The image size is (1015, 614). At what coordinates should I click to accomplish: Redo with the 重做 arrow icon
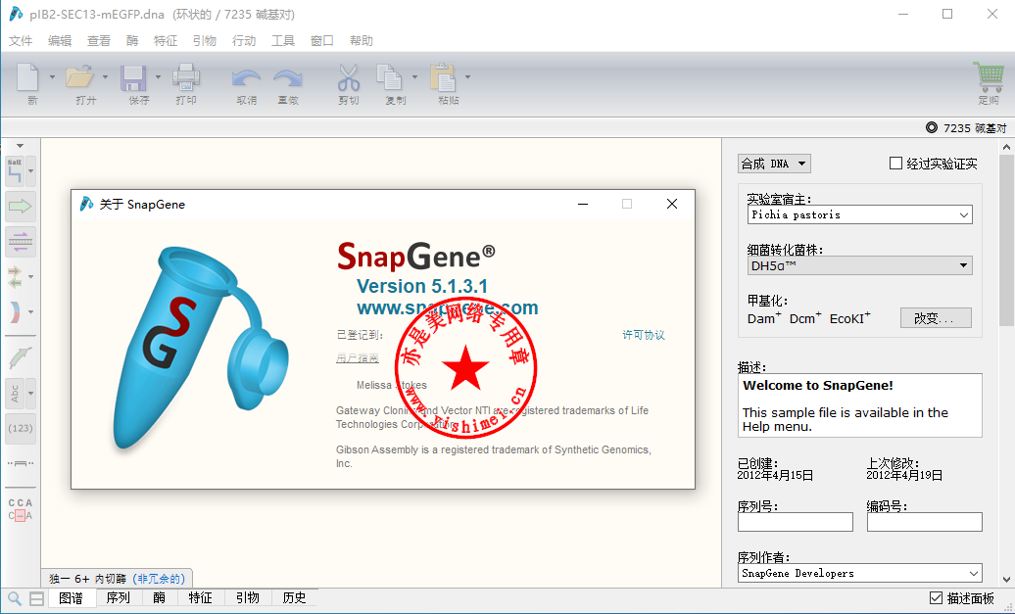tap(287, 79)
